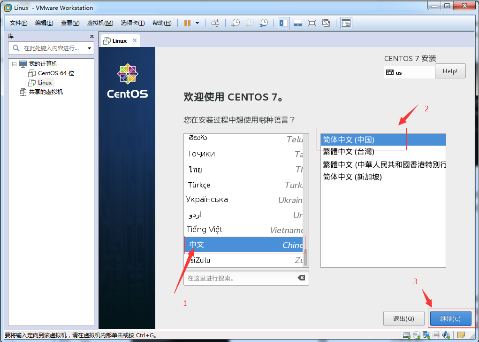The height and width of the screenshot is (342, 479).
Task: Click the library search input field
Action: tap(51, 48)
